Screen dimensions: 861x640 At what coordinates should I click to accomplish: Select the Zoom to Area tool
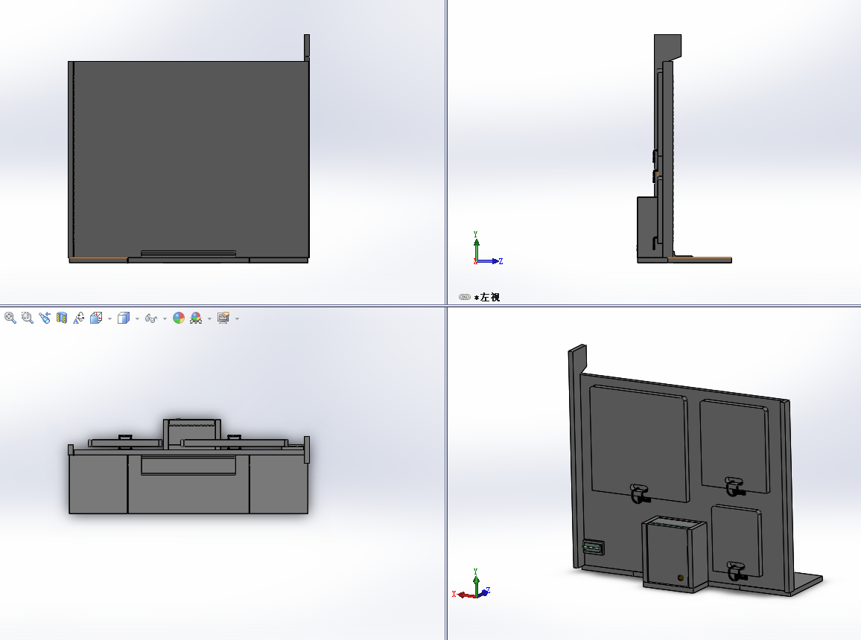[x=28, y=318]
